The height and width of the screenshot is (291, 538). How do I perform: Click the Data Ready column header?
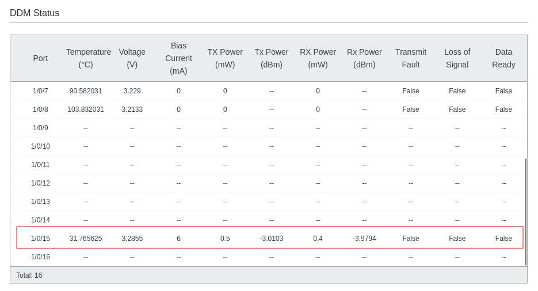(503, 58)
